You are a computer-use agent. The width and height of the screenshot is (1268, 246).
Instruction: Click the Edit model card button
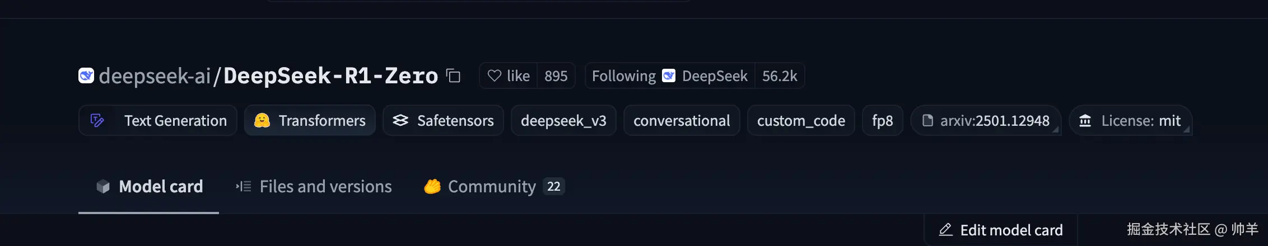click(x=1001, y=230)
